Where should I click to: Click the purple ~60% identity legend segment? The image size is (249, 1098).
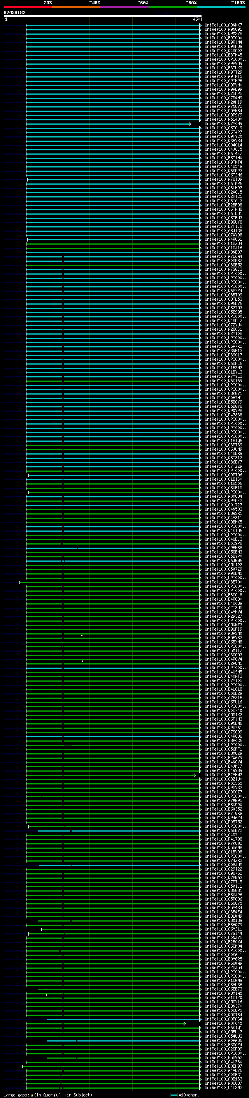pos(124,7)
